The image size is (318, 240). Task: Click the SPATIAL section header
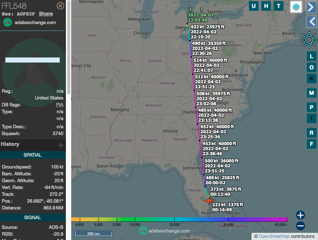pyautogui.click(x=33, y=155)
